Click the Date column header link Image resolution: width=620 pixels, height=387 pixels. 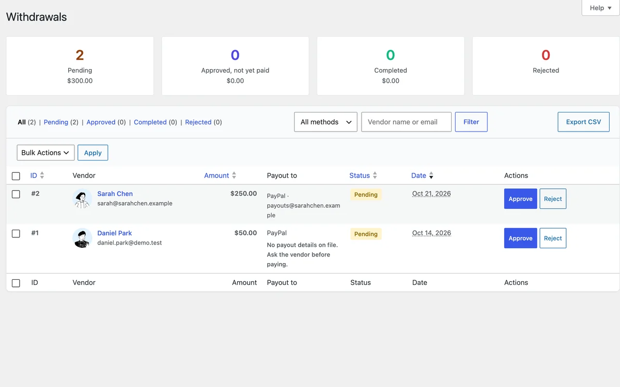point(419,175)
